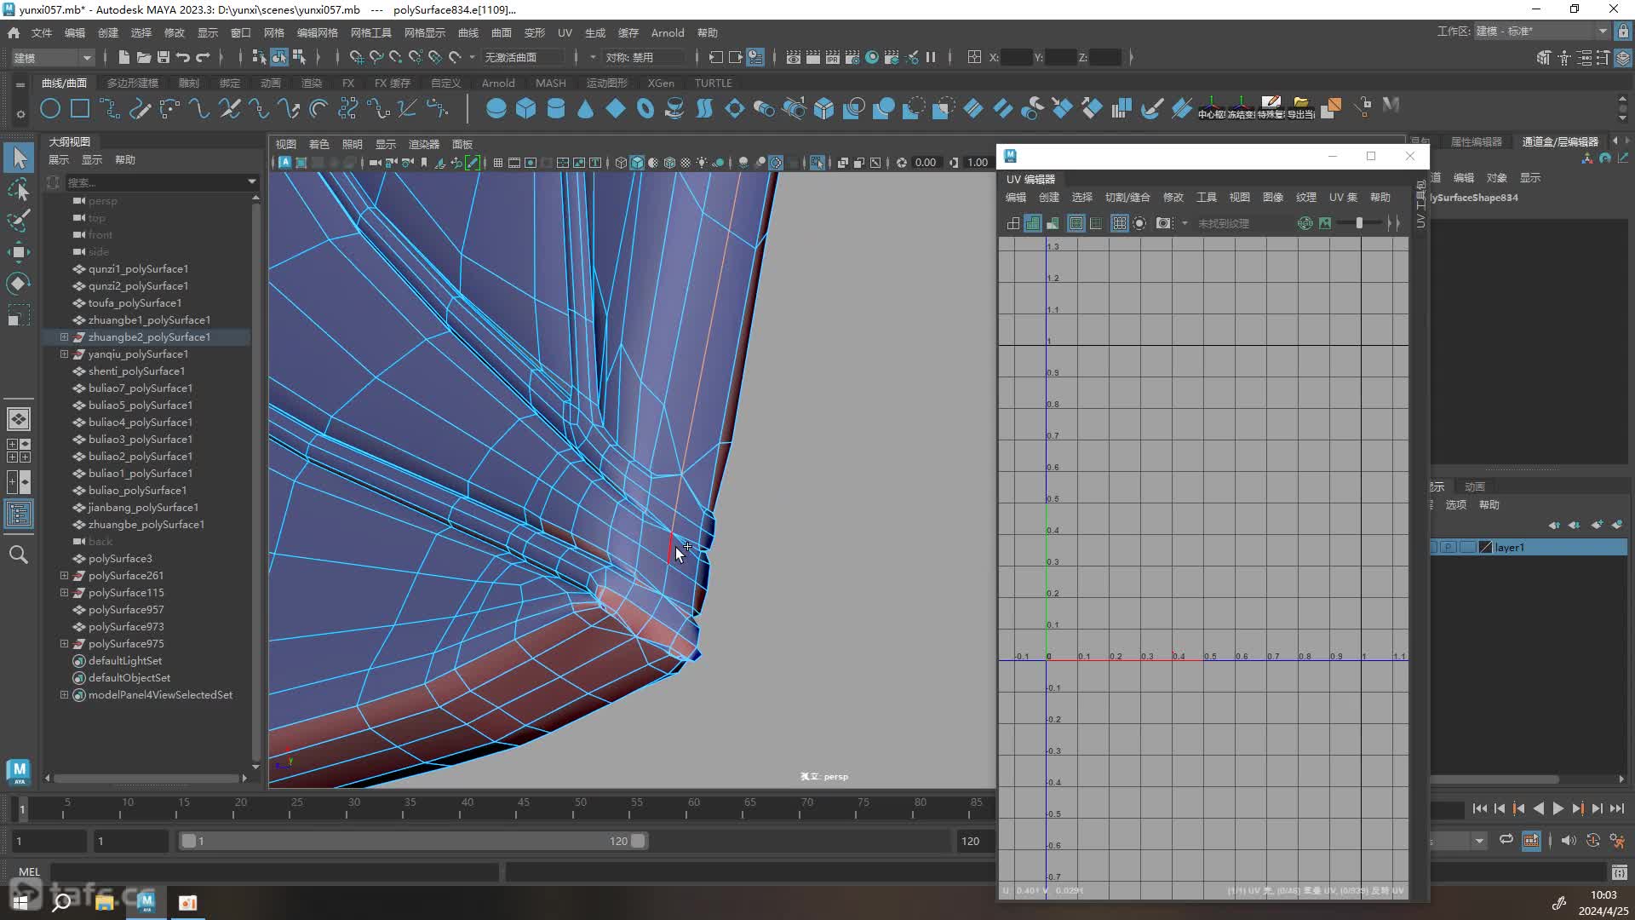1635x920 pixels.
Task: Click UV editor snapshot camera icon
Action: [x=1163, y=223]
